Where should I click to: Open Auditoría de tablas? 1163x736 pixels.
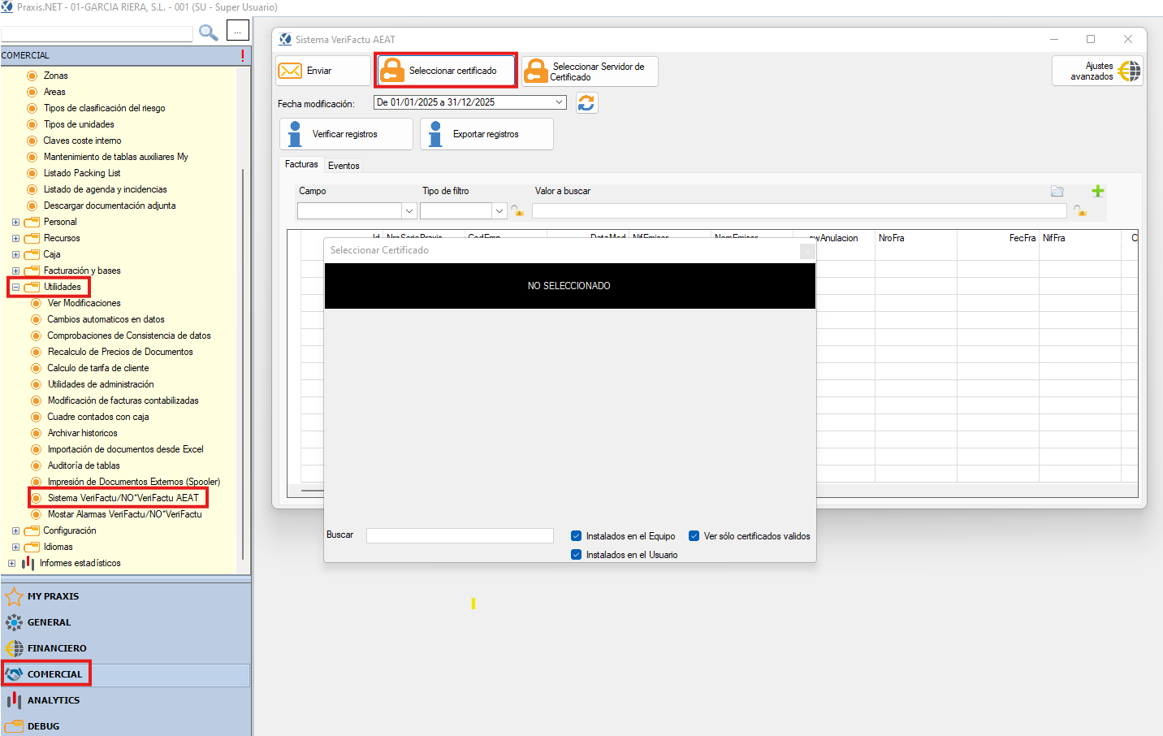84,465
